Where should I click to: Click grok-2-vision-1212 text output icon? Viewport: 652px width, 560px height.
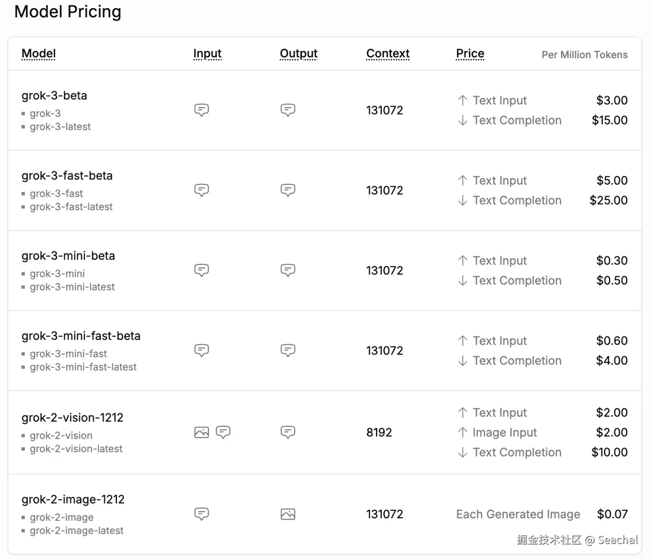[288, 432]
